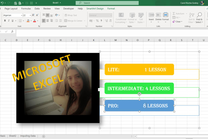Switch to Imputing Data sheet
This screenshot has width=208, height=139.
point(28,136)
